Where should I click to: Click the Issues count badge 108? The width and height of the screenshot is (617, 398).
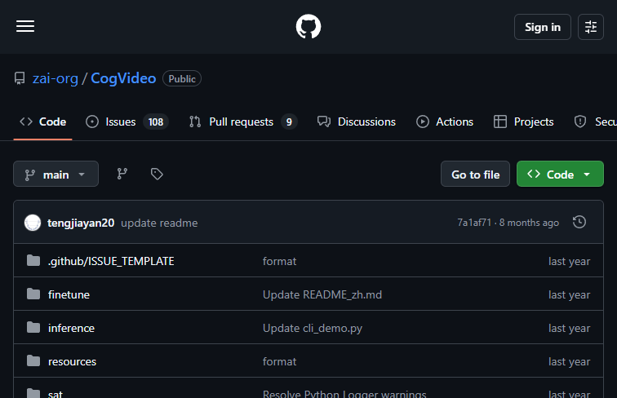(x=156, y=122)
